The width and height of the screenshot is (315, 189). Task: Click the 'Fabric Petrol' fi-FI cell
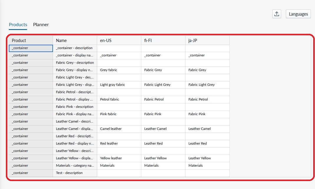click(163, 100)
